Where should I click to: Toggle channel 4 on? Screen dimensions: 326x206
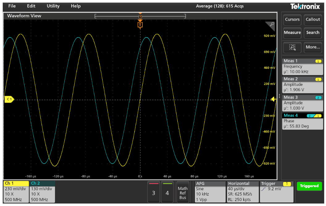[167, 192]
